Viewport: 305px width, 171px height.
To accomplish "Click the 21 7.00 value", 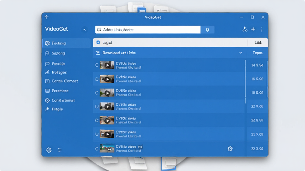I will [257, 134].
